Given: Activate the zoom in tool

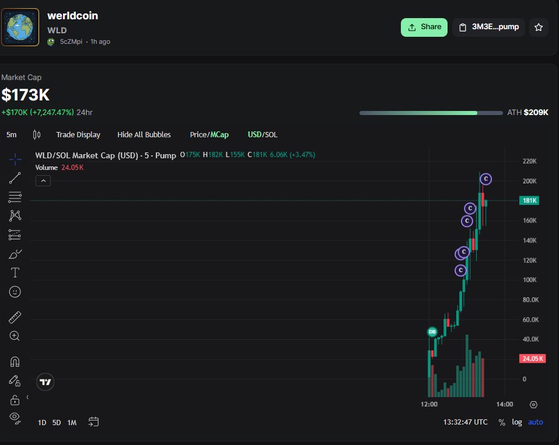Looking at the screenshot, I should pyautogui.click(x=15, y=336).
